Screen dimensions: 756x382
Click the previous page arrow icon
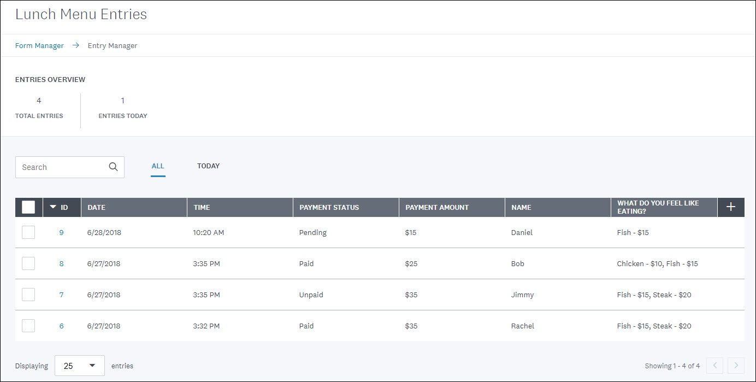[x=714, y=366]
